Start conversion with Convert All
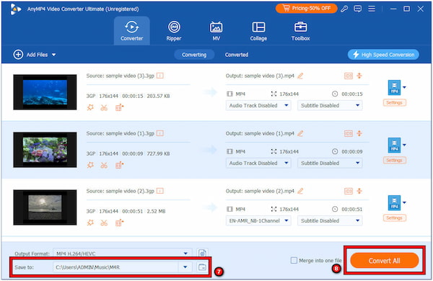 [385, 261]
